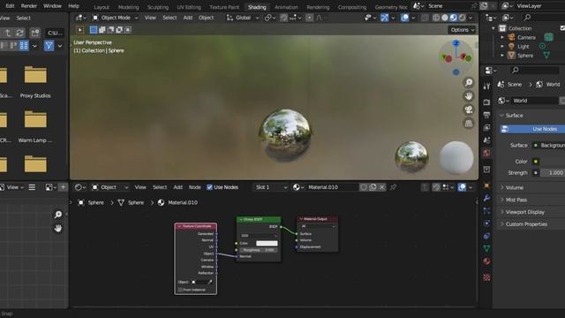
Task: Click the viewport zoom magnifier gizmo
Action: (x=469, y=82)
